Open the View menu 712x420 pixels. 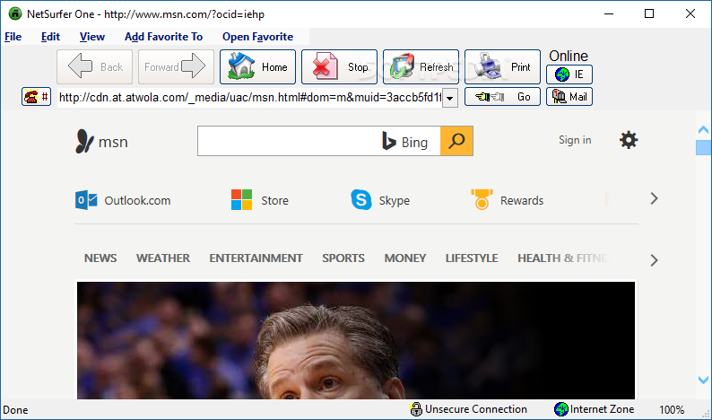tap(92, 37)
